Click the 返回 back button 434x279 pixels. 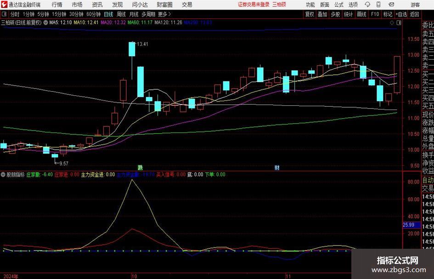[x=415, y=14]
